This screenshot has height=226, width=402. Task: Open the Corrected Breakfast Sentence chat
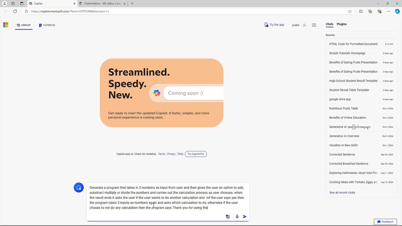click(361, 164)
